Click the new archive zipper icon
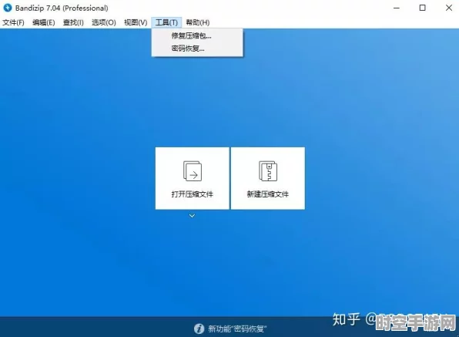Image resolution: width=459 pixels, height=337 pixels. point(268,171)
